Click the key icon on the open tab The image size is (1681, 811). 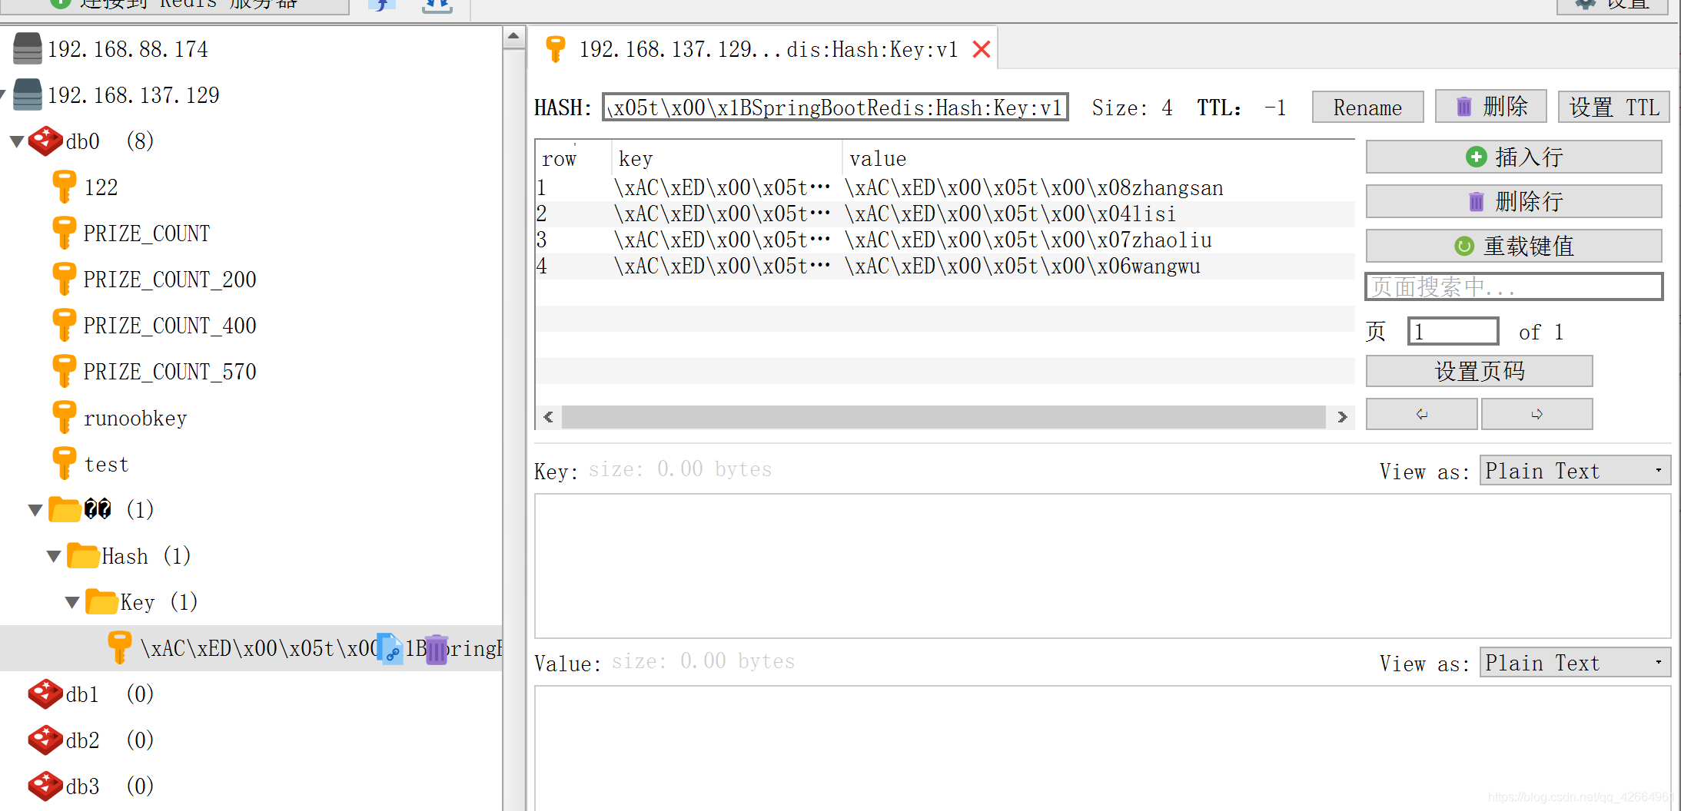click(x=556, y=49)
